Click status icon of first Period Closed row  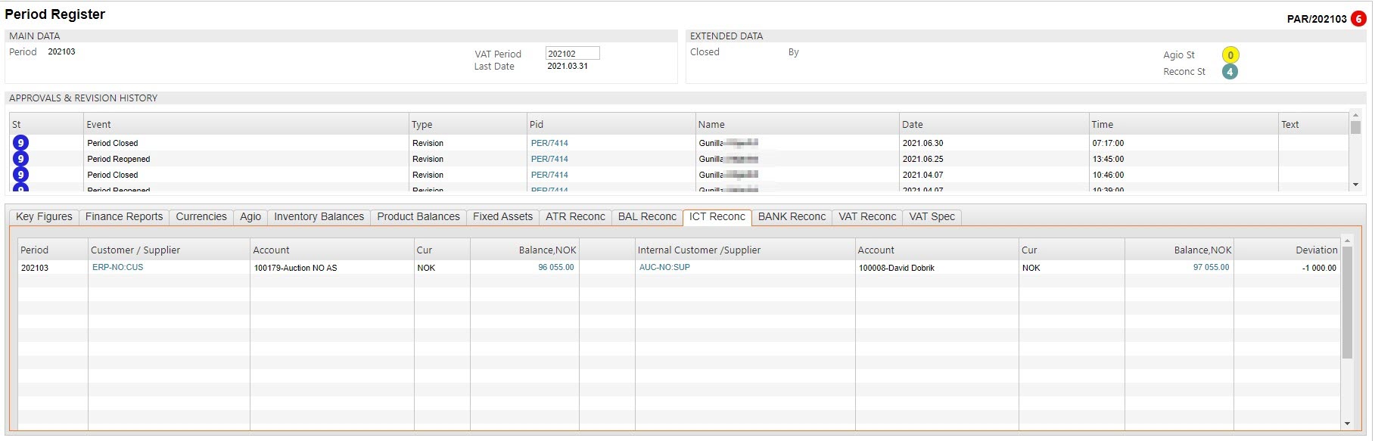pos(20,143)
